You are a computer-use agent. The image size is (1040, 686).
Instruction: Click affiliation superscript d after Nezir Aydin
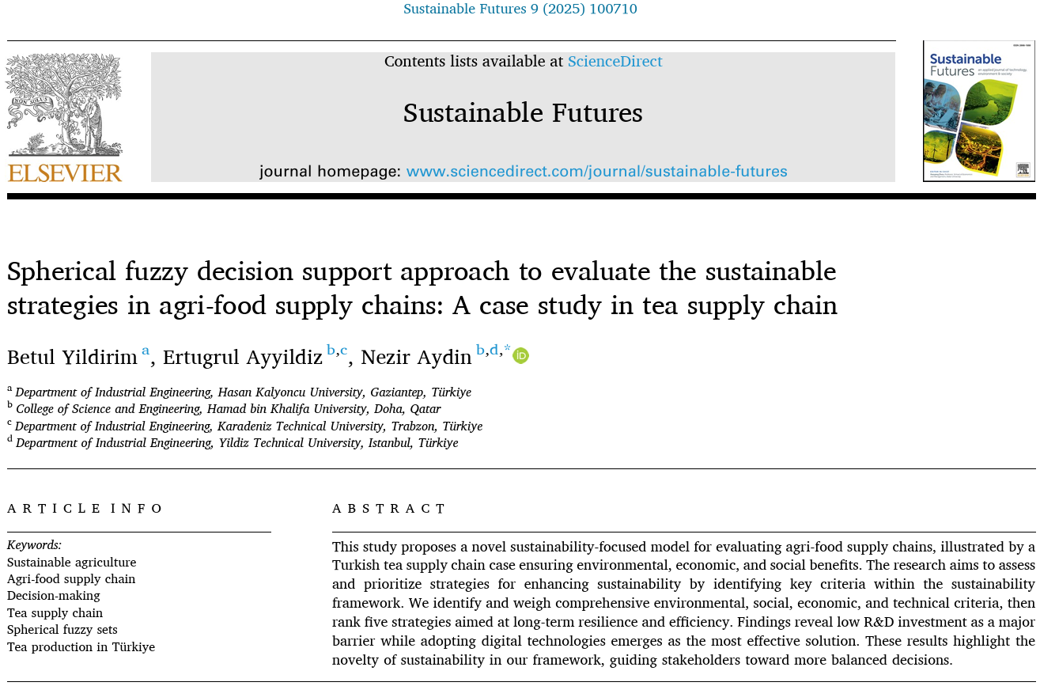click(x=494, y=351)
